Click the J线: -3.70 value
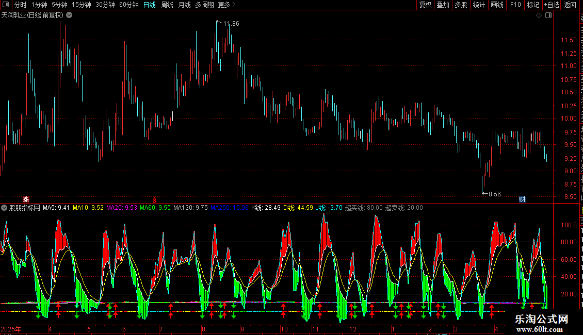Screen dimensions: 583x335 329,208
